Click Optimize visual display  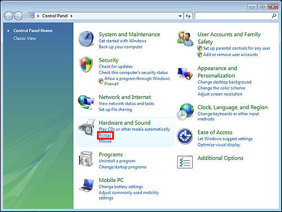[219, 145]
